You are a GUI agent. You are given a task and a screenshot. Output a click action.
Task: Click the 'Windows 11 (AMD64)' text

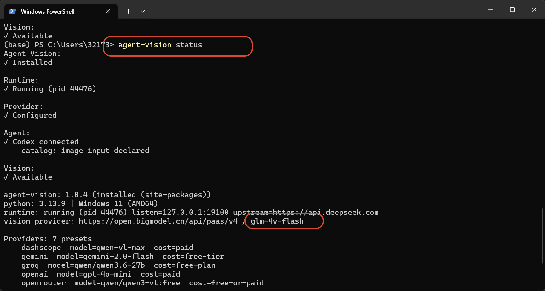tap(118, 204)
